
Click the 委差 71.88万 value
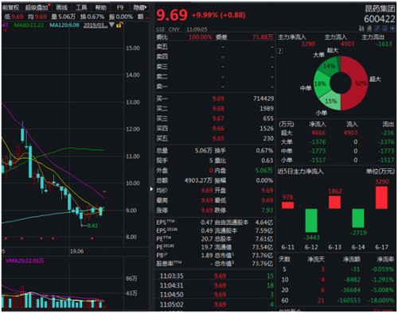(x=263, y=37)
